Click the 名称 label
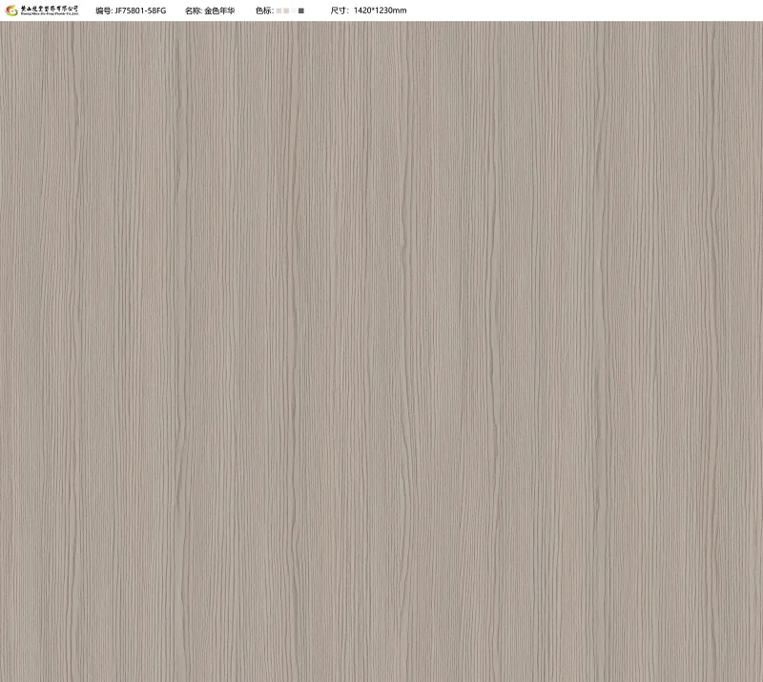This screenshot has width=763, height=682. [x=194, y=10]
